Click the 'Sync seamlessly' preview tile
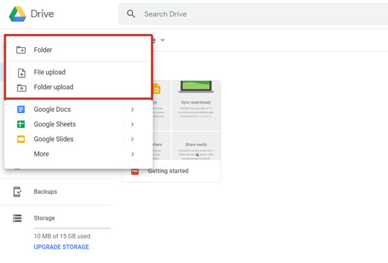Screen dimensions: 388x263 pos(196,105)
